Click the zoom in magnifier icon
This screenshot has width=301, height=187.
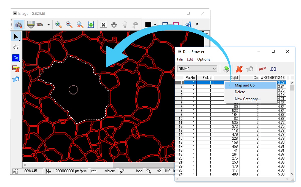pos(58,25)
